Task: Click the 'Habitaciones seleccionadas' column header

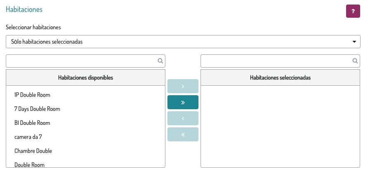Action: click(280, 77)
